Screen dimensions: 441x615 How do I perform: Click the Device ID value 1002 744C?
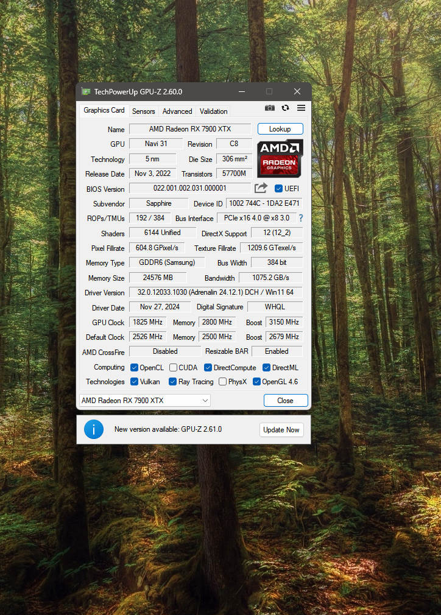(x=264, y=203)
